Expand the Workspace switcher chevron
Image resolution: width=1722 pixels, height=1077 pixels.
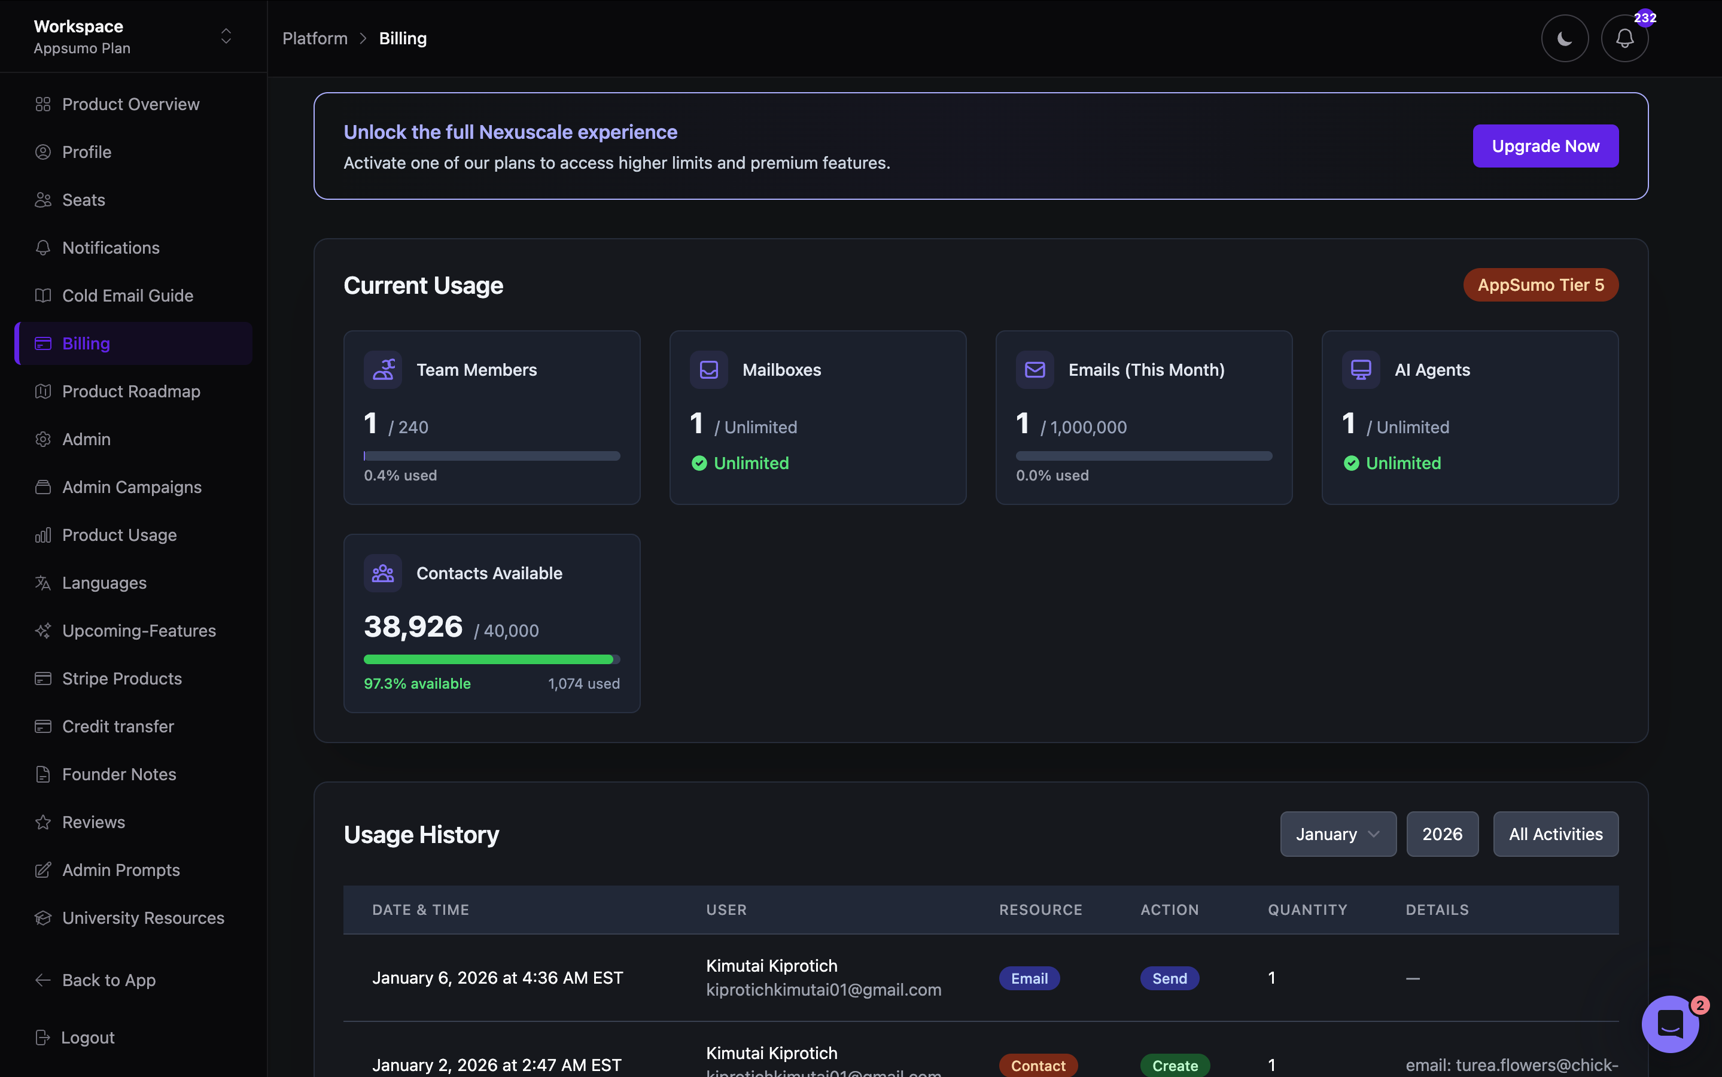pos(226,36)
